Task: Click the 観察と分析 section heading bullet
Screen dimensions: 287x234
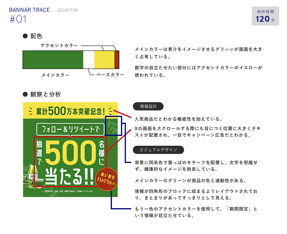Action: click(25, 94)
